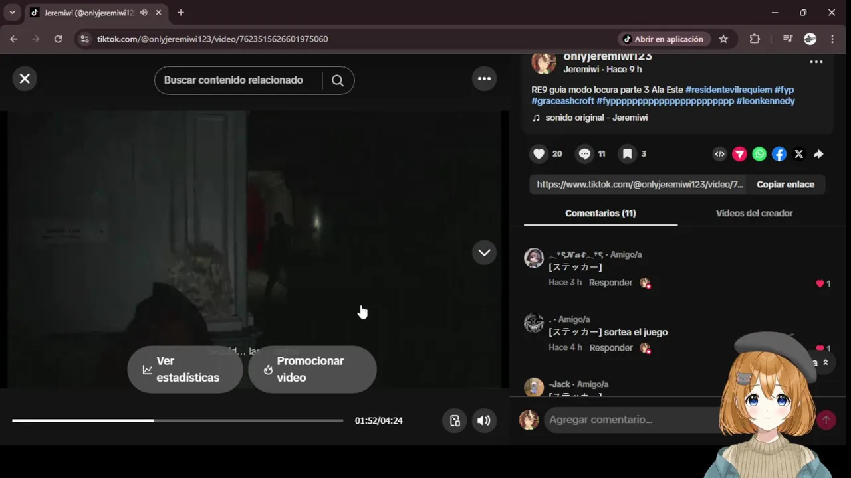Open more share options arrow
Viewport: 851px width, 478px height.
point(818,154)
